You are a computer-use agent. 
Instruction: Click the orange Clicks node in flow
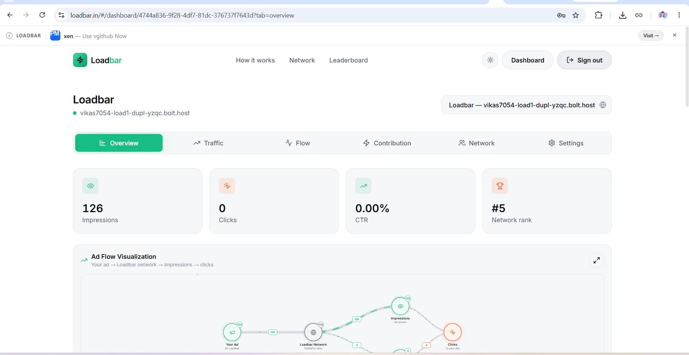pyautogui.click(x=453, y=332)
